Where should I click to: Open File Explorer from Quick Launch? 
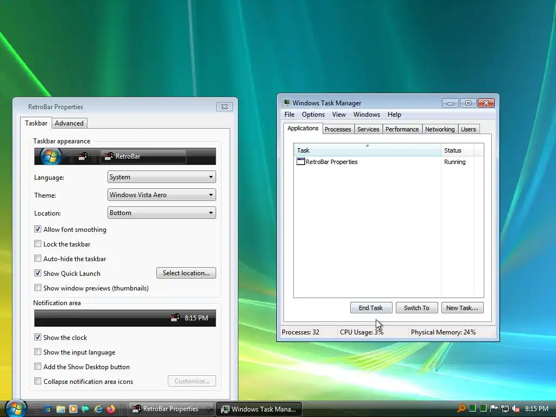tap(61, 409)
